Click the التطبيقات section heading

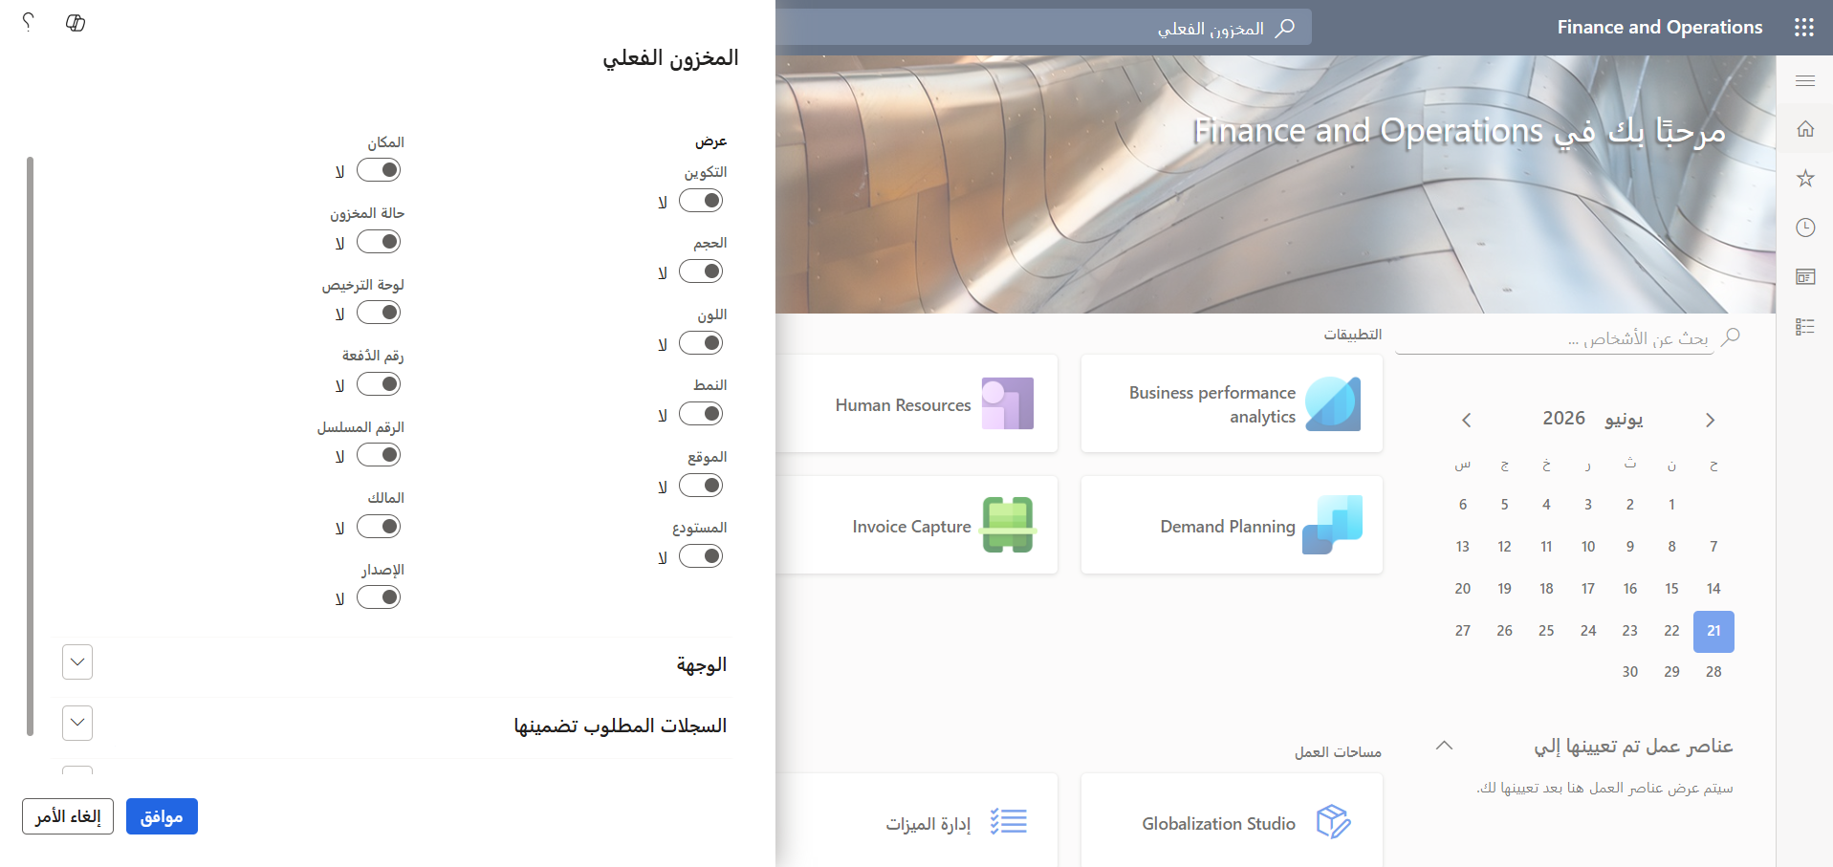pyautogui.click(x=1352, y=335)
